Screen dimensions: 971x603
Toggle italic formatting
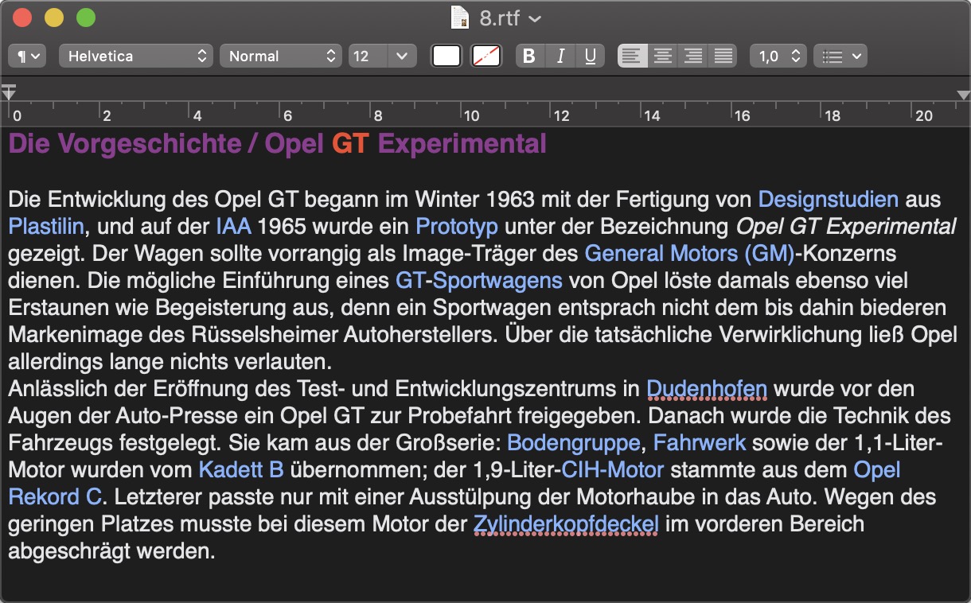(x=560, y=56)
